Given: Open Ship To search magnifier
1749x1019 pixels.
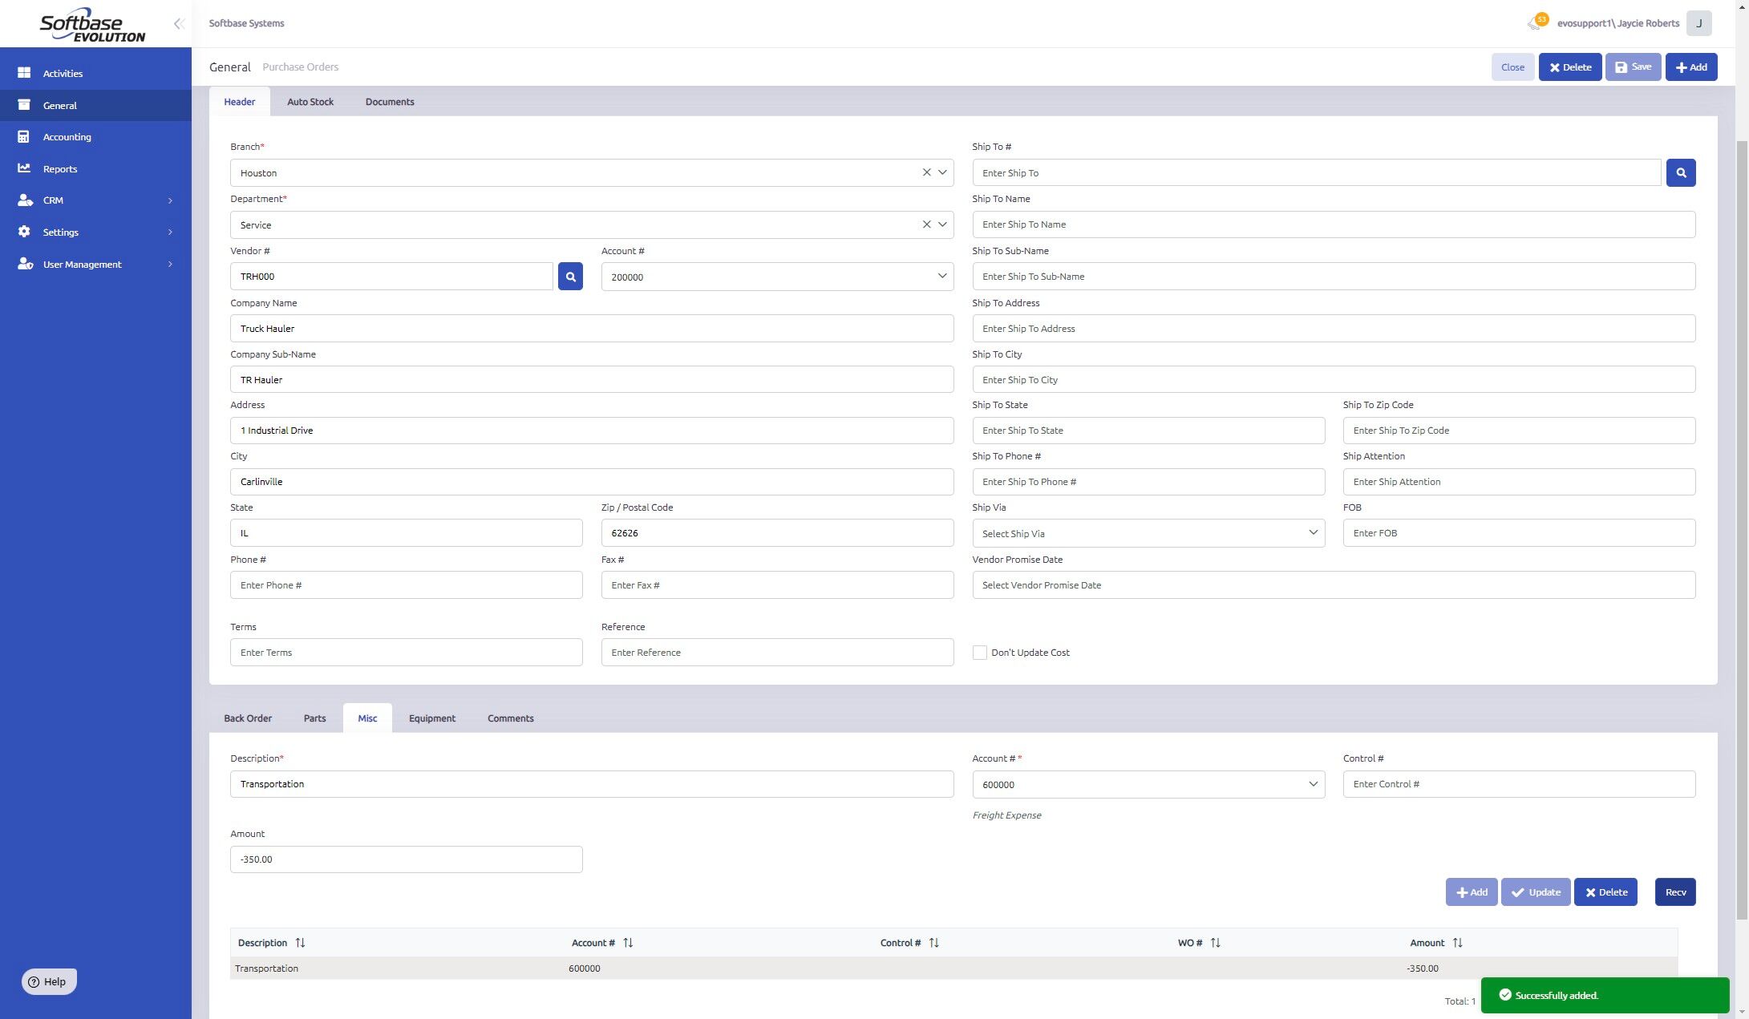Looking at the screenshot, I should [x=1680, y=173].
